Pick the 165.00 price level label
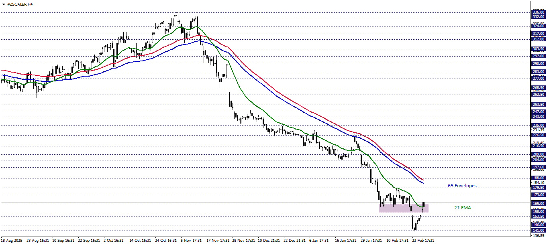Viewport: 547px width, 245px height. (538, 204)
